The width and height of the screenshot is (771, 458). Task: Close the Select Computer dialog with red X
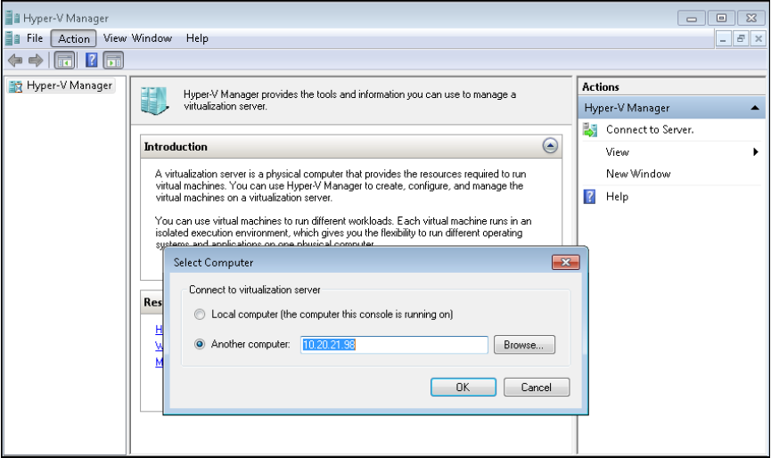pos(565,262)
